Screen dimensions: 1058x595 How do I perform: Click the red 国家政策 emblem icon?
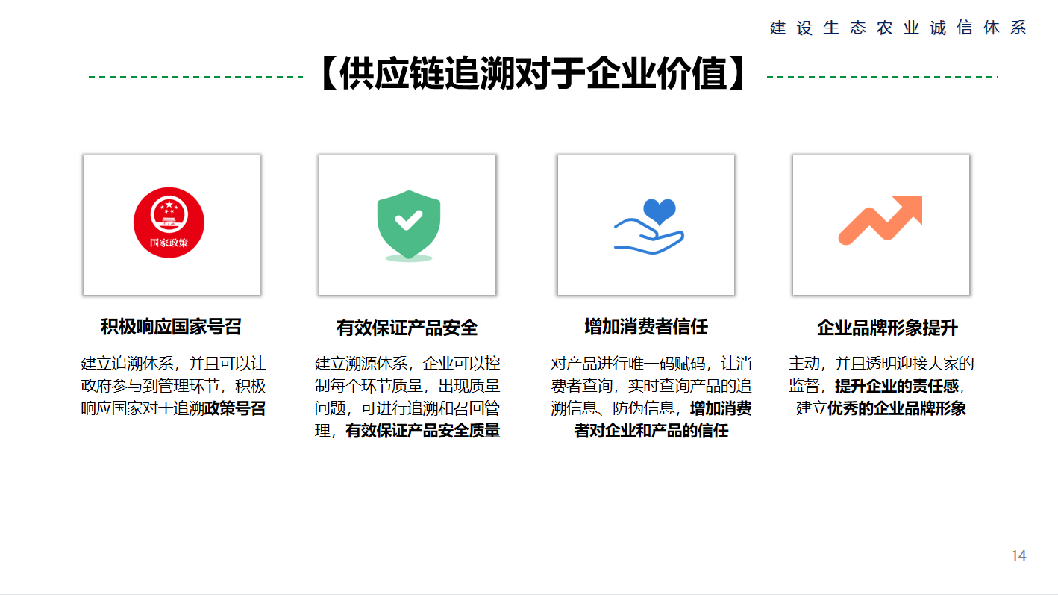click(169, 222)
